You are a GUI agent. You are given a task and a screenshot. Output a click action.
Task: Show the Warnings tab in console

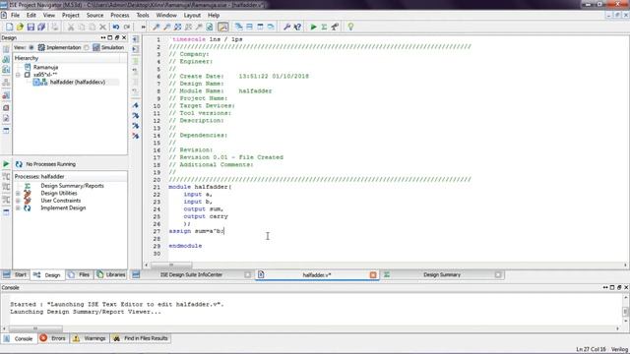[x=90, y=338]
